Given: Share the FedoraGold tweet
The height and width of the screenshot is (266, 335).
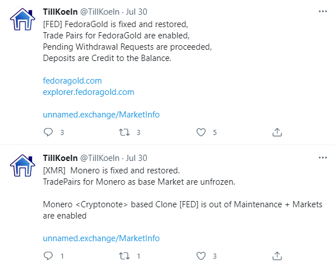Looking at the screenshot, I should click(x=277, y=132).
